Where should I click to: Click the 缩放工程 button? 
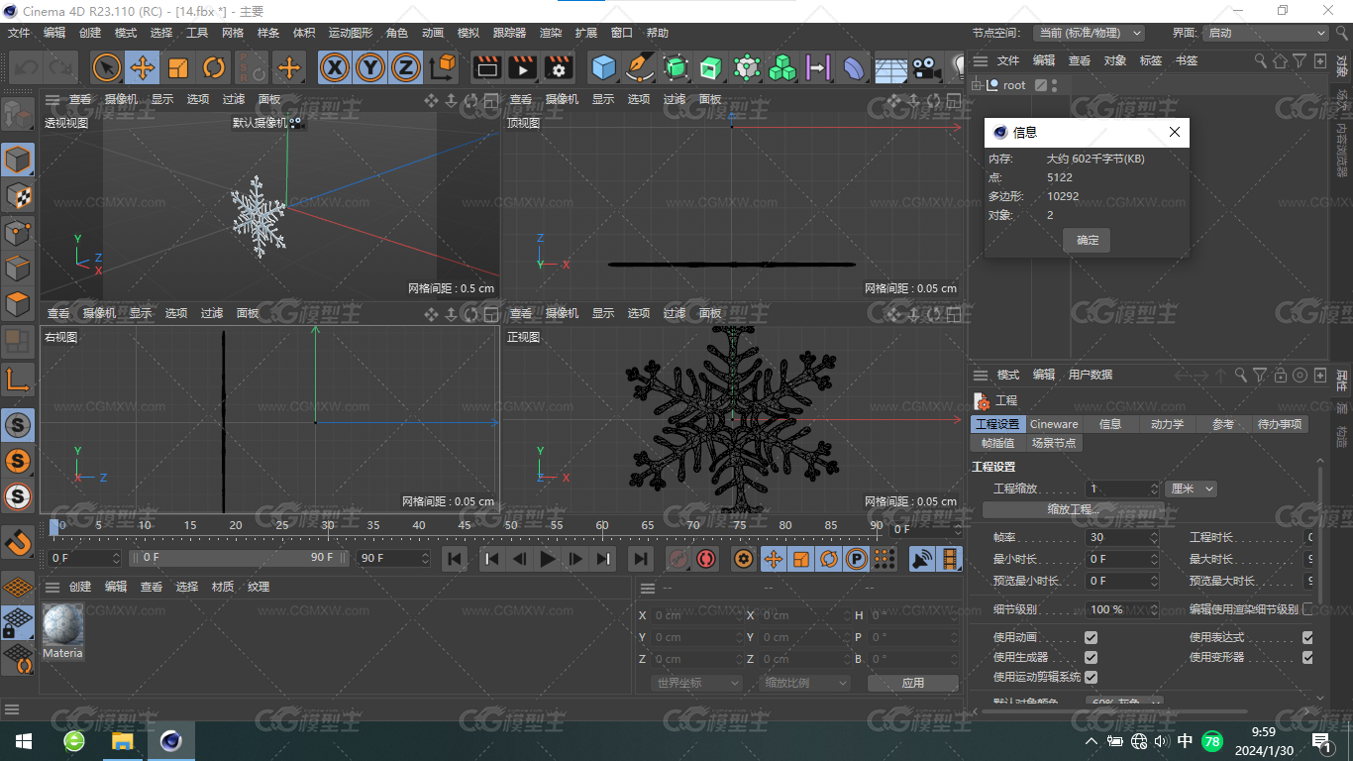1072,509
